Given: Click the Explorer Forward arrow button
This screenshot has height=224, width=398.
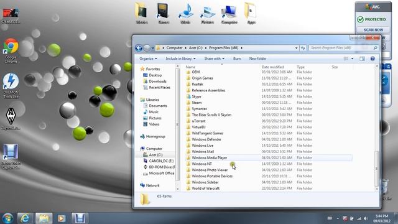Looking at the screenshot, I should [147, 48].
